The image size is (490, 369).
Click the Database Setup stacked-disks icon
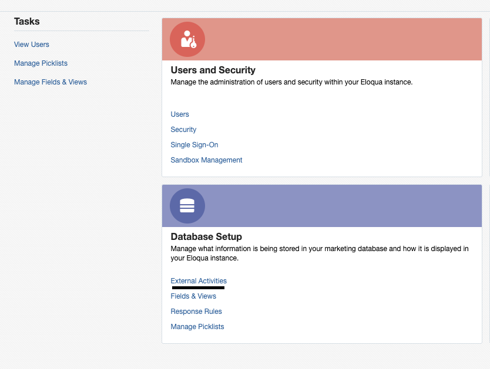pyautogui.click(x=187, y=206)
